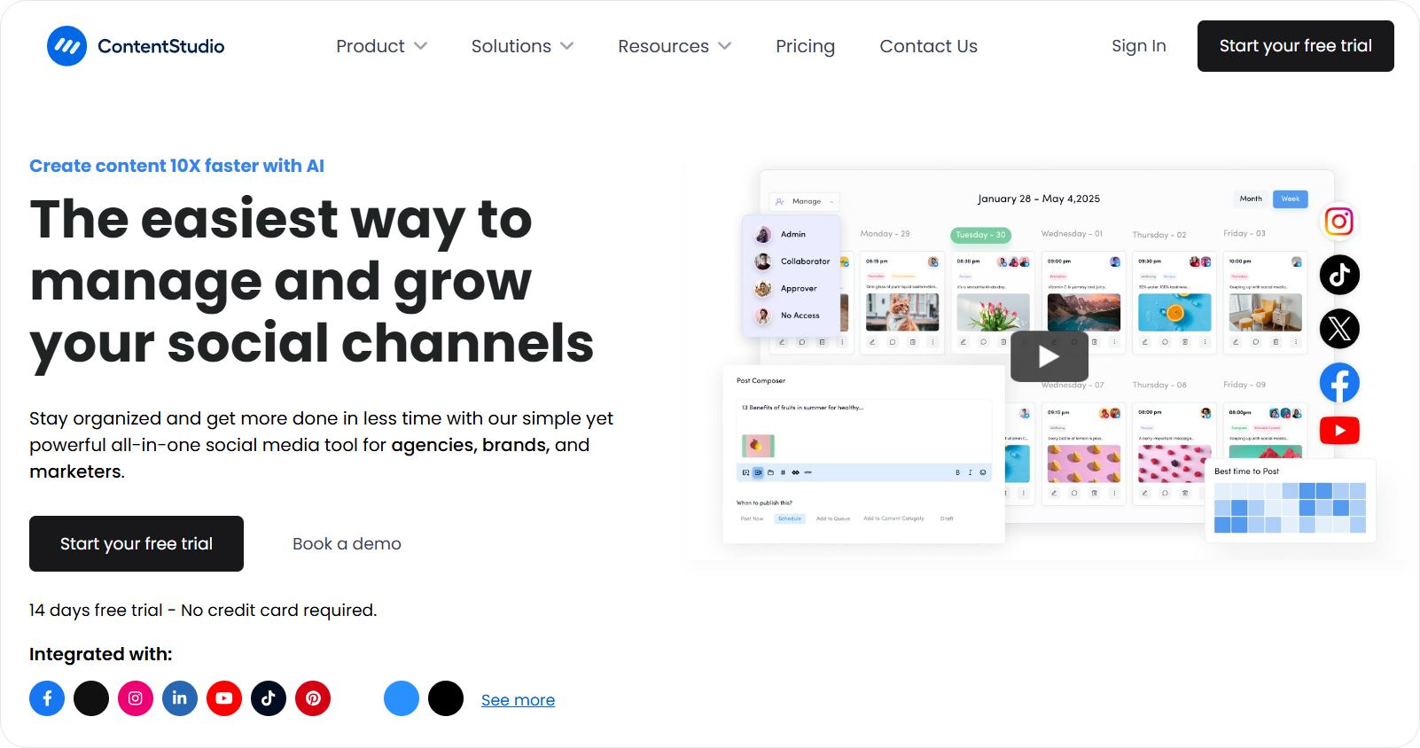This screenshot has width=1420, height=748.
Task: Click the Facebook icon under Integrated with
Action: (x=47, y=698)
